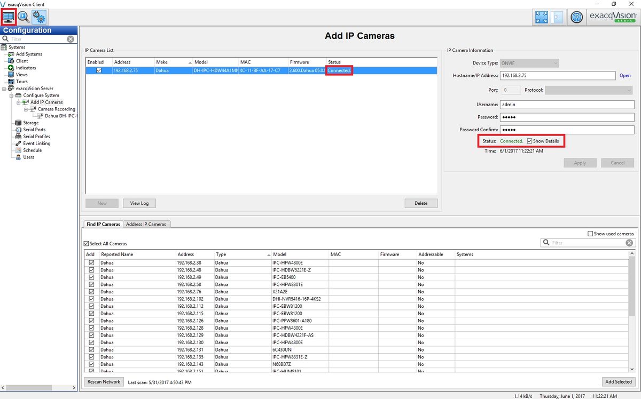Switch to Address IP Cameras tab
641x399 pixels.
coord(146,224)
